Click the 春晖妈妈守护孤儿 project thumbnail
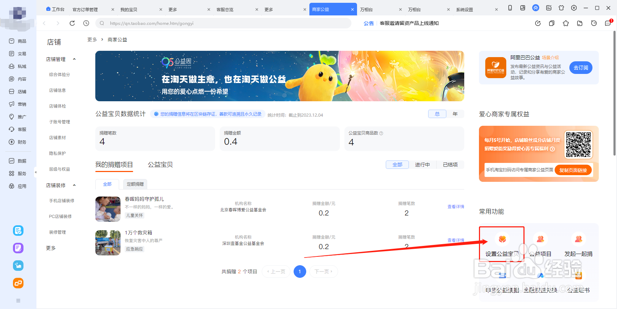This screenshot has height=309, width=617. tap(108, 209)
